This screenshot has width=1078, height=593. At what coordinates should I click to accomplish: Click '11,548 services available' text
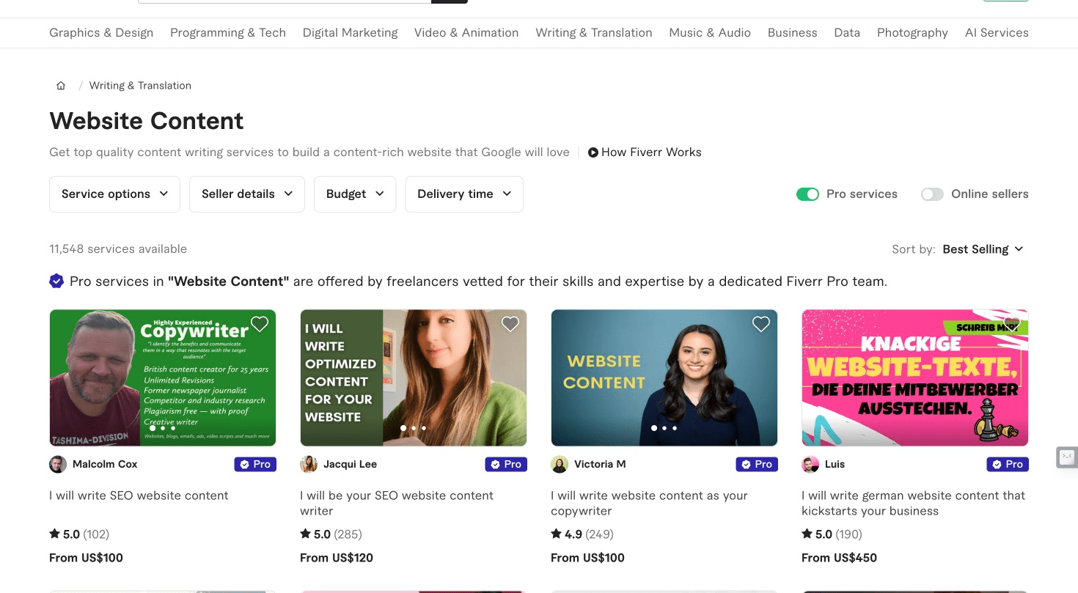[118, 249]
